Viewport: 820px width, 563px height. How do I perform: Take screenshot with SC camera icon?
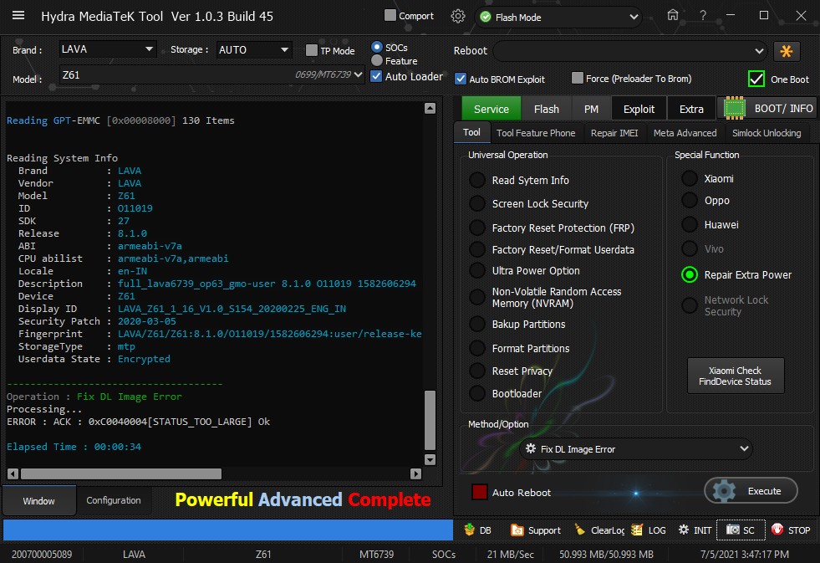coord(733,530)
